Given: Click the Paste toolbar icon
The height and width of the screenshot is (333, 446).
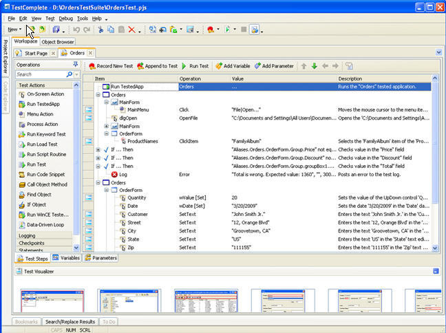Looking at the screenshot, I should (121, 30).
